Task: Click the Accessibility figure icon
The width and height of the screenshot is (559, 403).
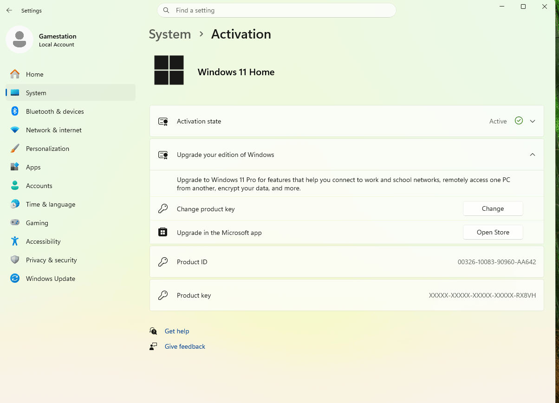Action: pyautogui.click(x=15, y=241)
